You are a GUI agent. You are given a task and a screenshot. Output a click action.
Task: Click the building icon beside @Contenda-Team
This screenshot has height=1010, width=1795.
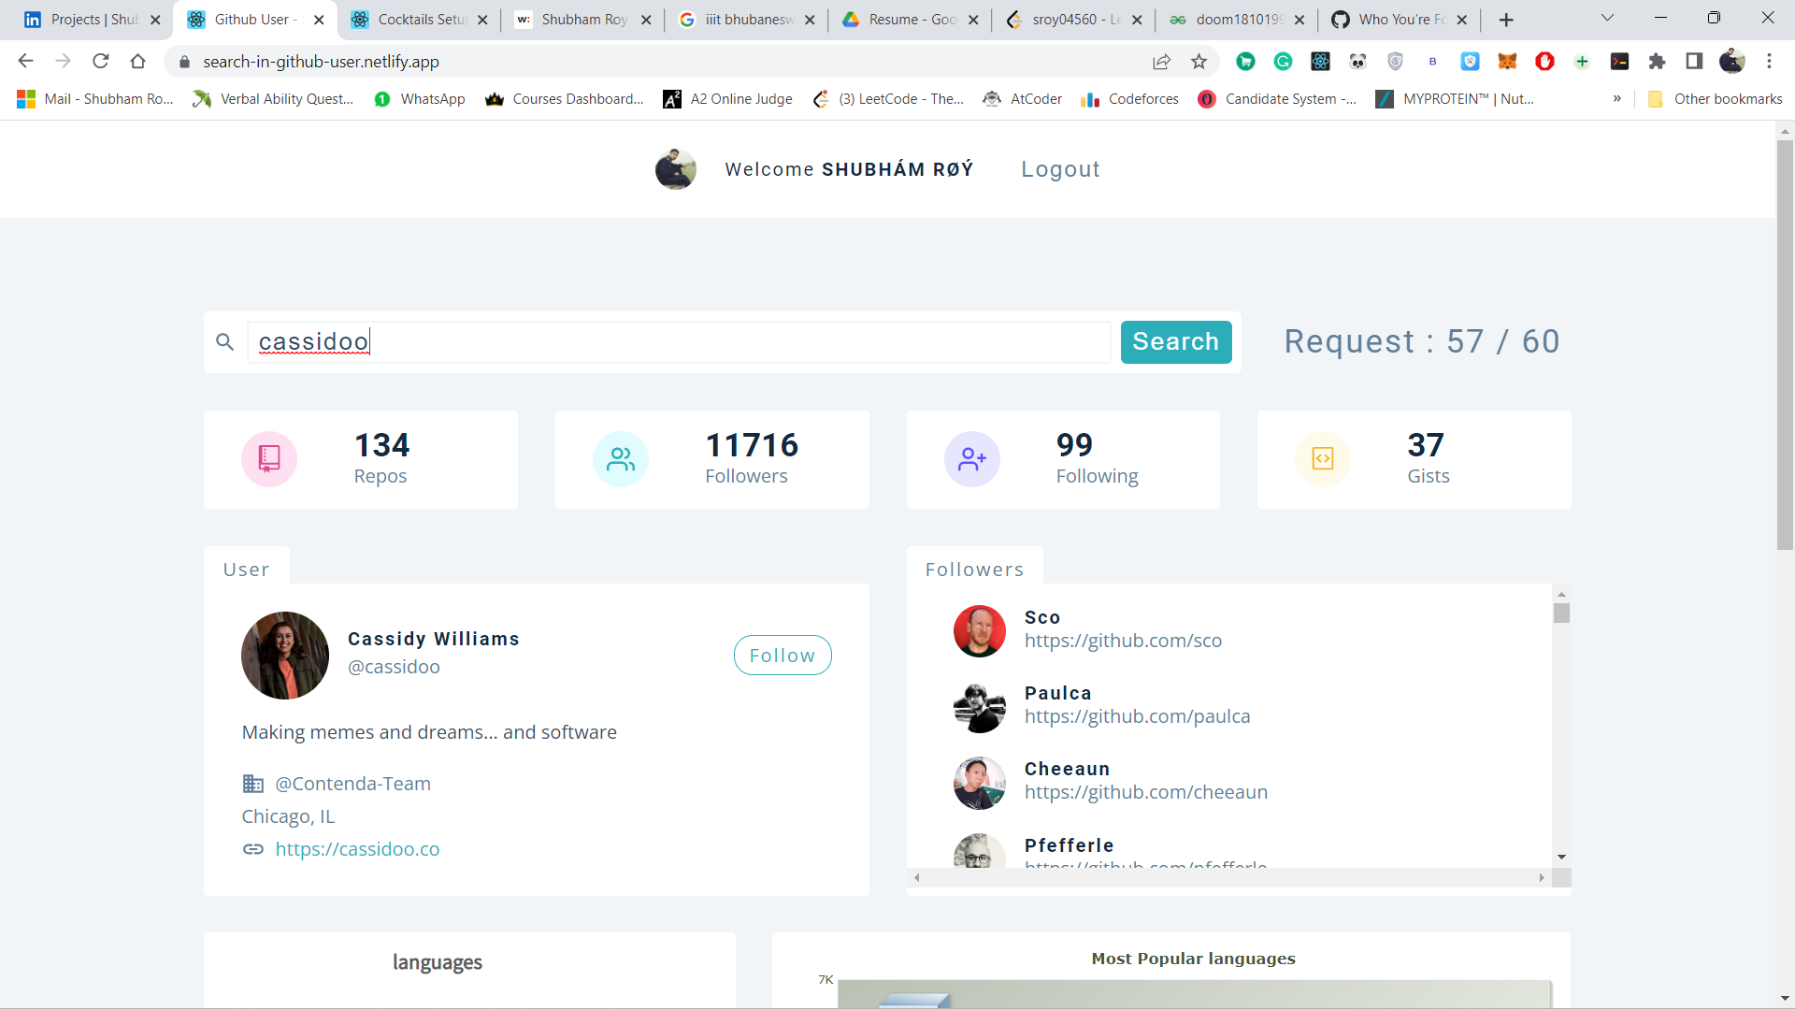coord(253,784)
